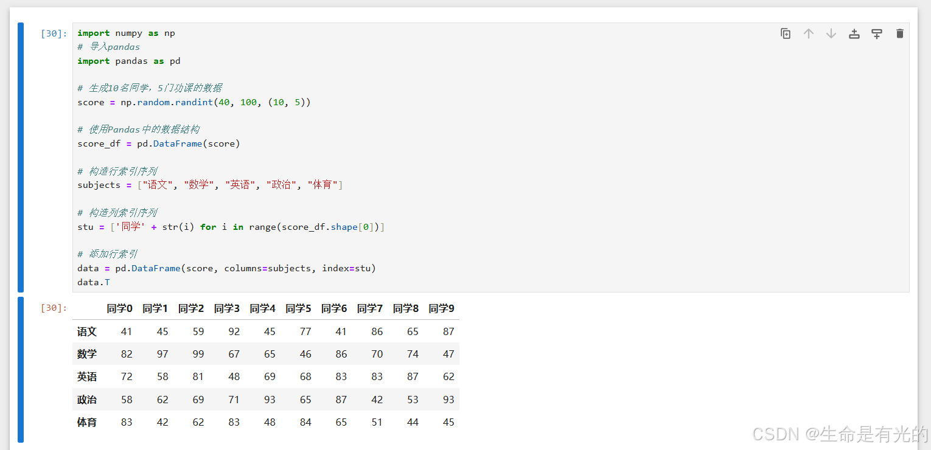Click value 99 in the 数学 row

click(198, 354)
